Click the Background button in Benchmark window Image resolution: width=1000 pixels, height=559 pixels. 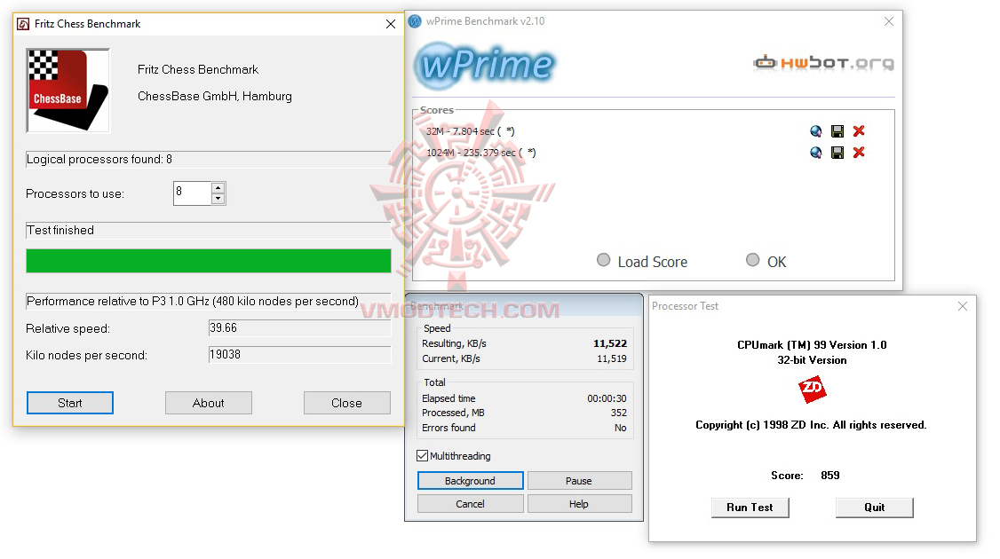pyautogui.click(x=470, y=481)
